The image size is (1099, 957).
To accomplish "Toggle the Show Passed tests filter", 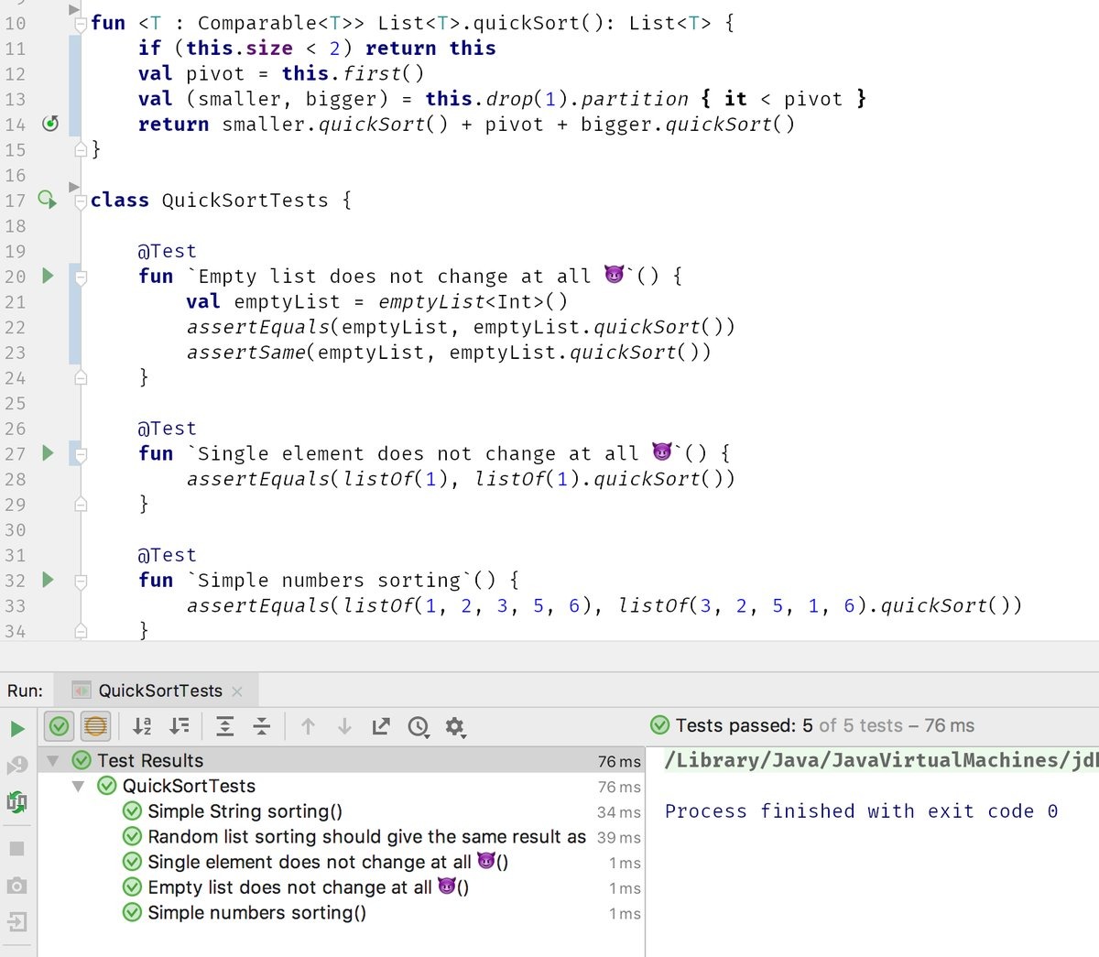I will [59, 726].
